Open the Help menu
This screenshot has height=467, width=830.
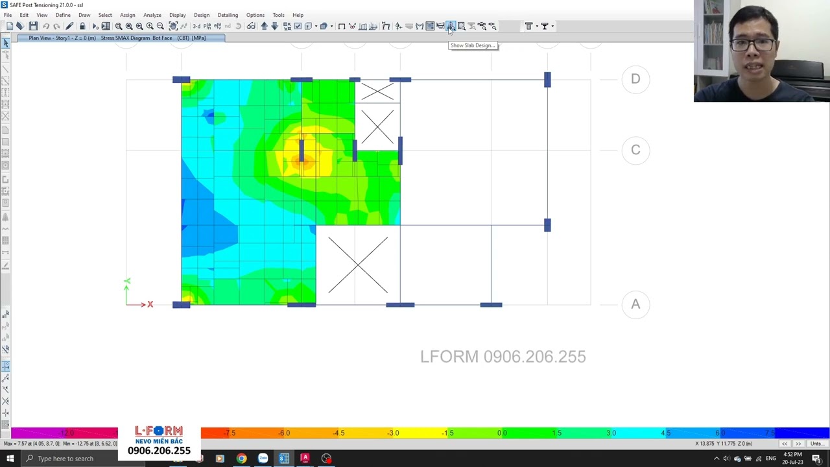coord(298,15)
